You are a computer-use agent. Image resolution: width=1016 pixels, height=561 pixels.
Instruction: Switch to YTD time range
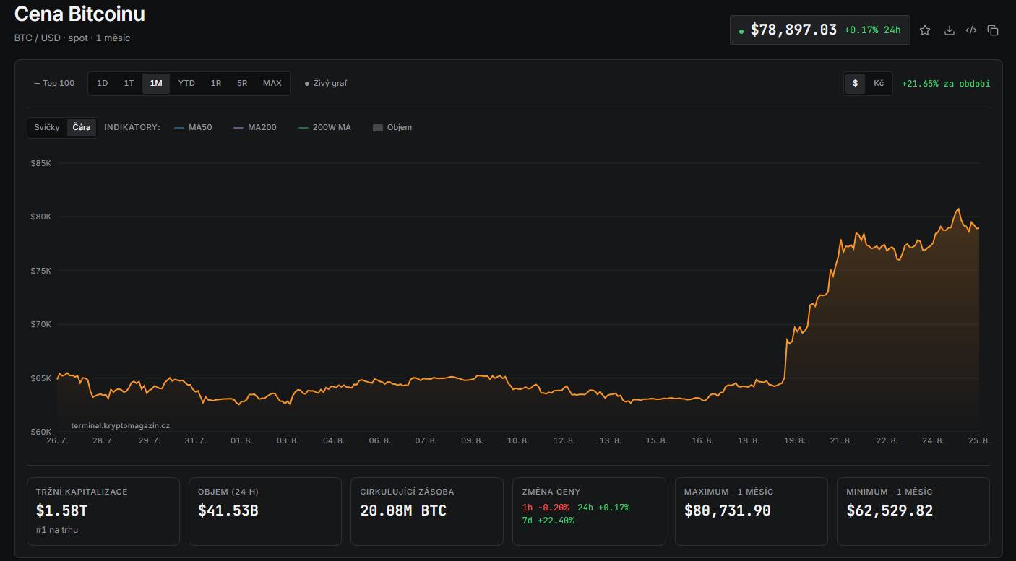(x=186, y=83)
